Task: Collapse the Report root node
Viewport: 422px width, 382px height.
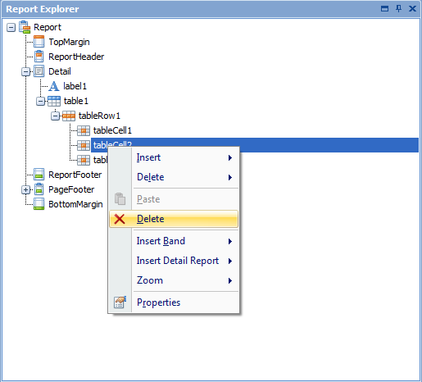Action: click(11, 27)
